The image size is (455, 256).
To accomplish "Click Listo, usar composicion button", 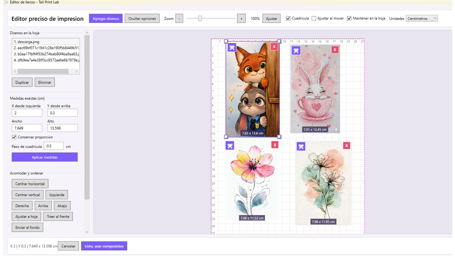I will coord(104,246).
